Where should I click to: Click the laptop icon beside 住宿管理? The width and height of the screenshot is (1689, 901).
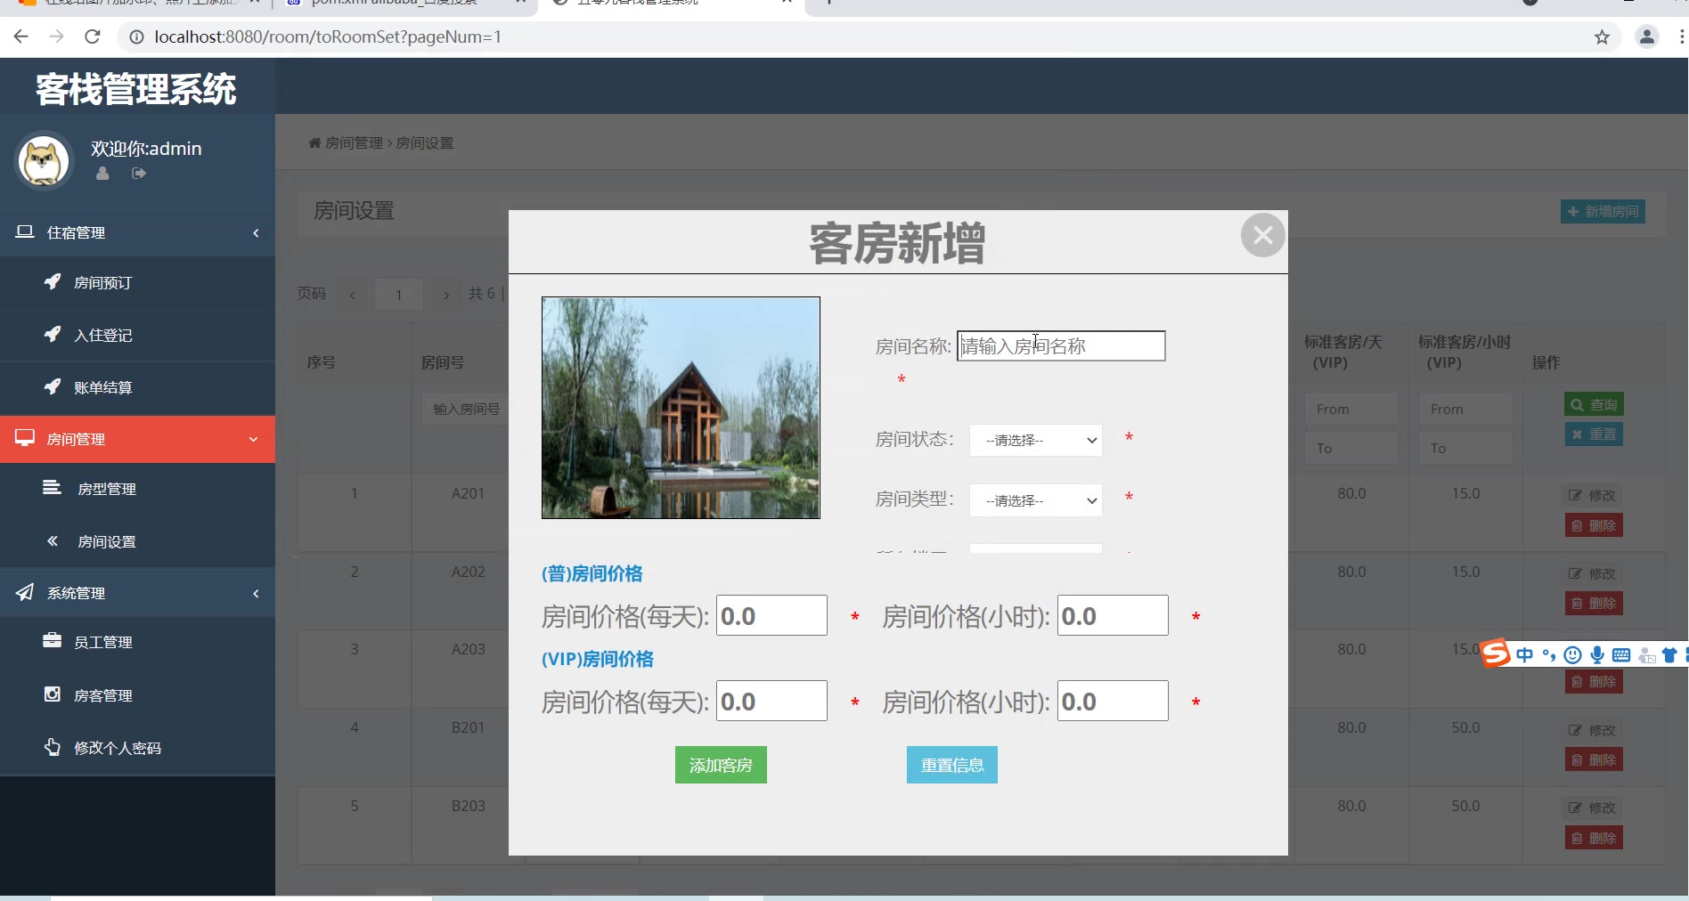click(25, 231)
